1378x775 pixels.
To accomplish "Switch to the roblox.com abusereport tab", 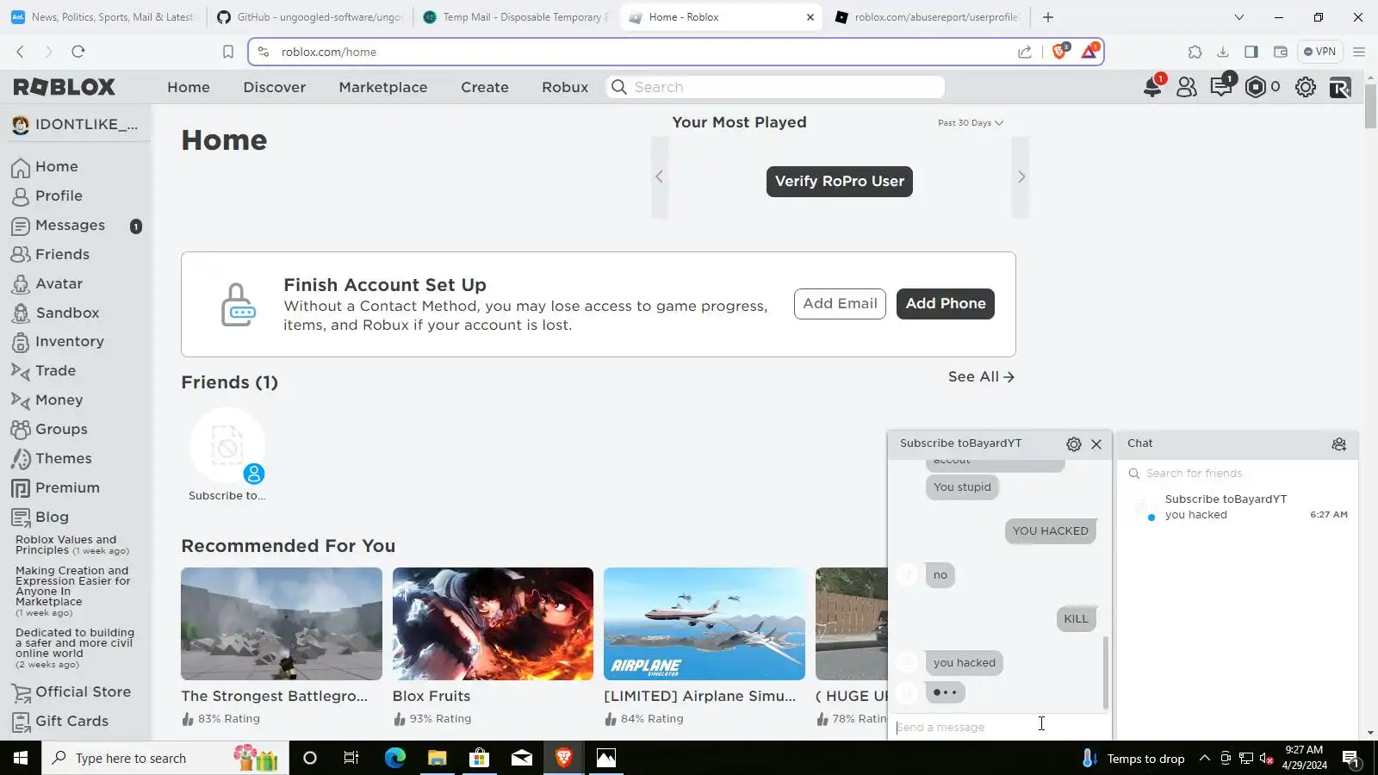I will coord(928,17).
